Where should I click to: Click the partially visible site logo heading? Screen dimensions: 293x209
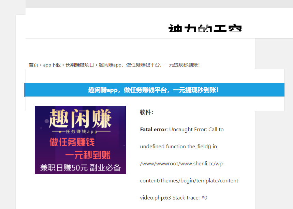(x=205, y=28)
